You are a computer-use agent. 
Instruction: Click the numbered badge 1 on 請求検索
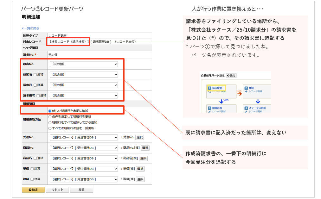[209, 88]
